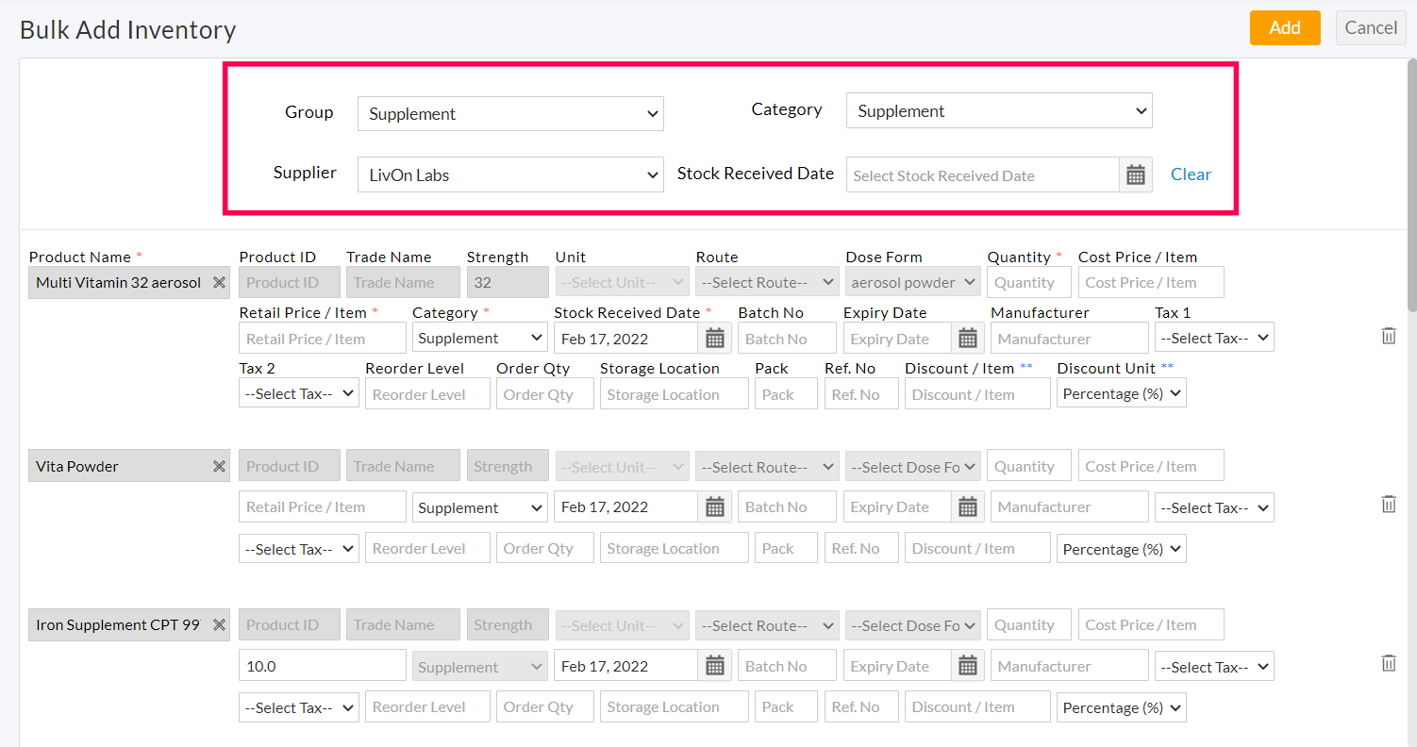Open the Iron Supplement expiry date calendar
The height and width of the screenshot is (747, 1417).
[968, 665]
